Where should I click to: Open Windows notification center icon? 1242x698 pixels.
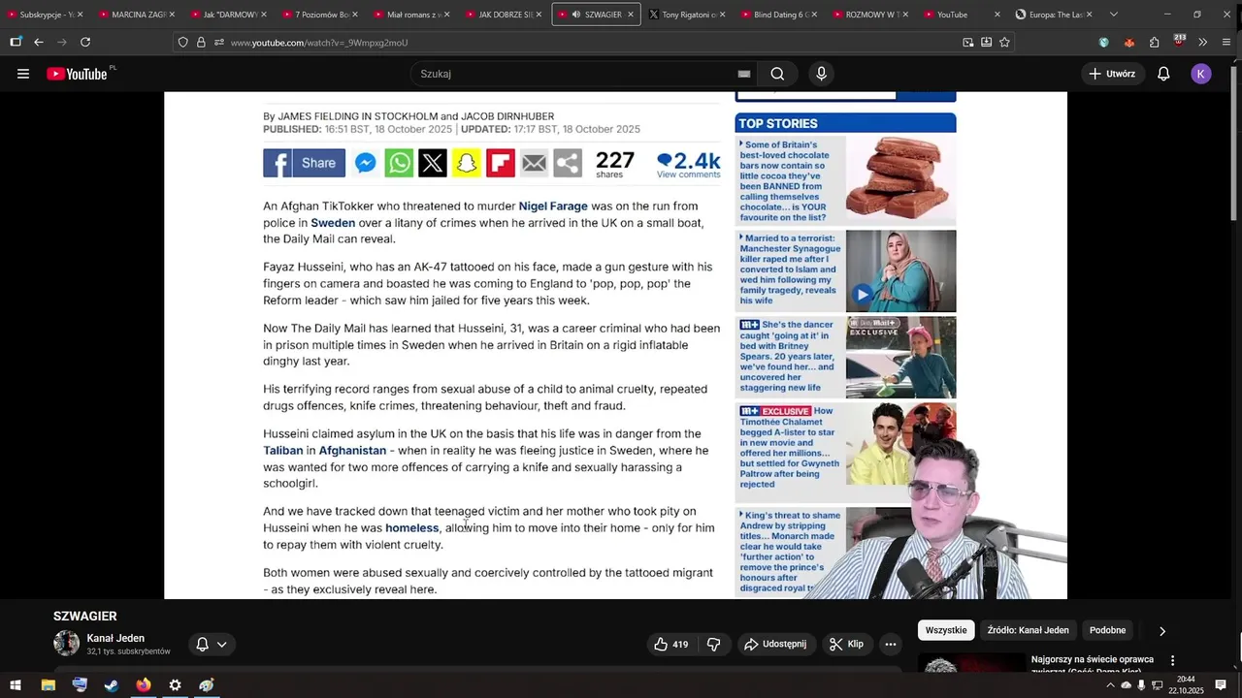click(x=1221, y=685)
